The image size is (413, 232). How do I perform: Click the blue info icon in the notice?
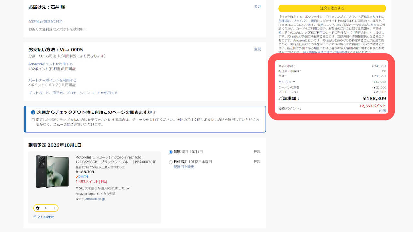point(33,112)
